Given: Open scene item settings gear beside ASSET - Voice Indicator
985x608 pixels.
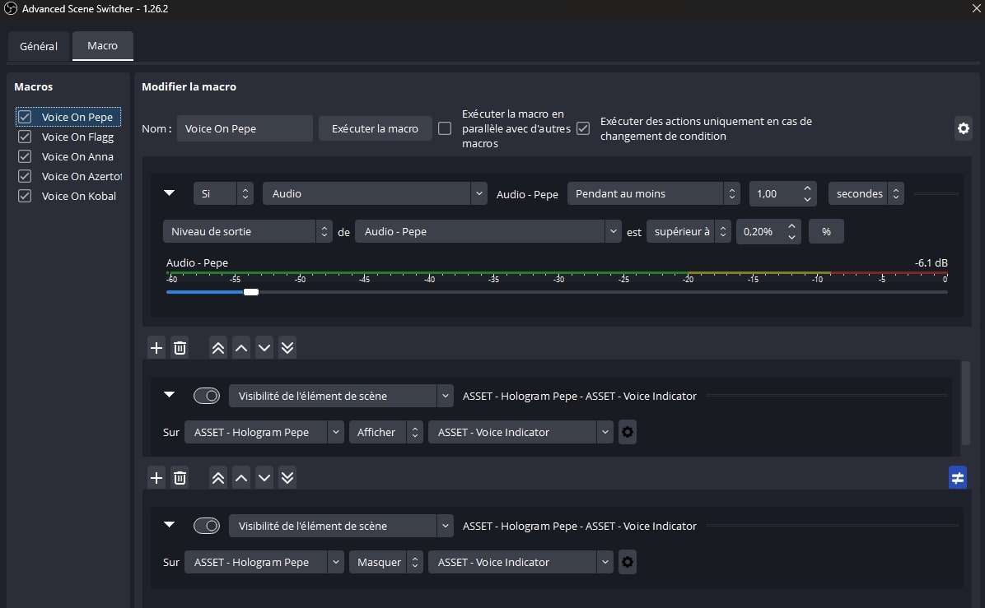Looking at the screenshot, I should click(x=627, y=431).
